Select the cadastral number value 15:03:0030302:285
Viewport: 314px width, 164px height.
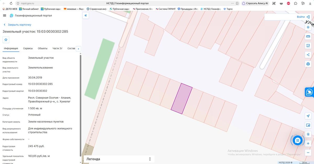(40, 84)
